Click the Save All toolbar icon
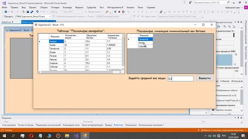Screen dimensions: 248x139 [x=32, y=12]
